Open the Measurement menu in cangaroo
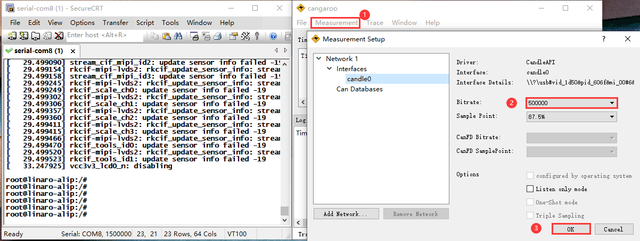The width and height of the screenshot is (640, 241). coord(336,23)
